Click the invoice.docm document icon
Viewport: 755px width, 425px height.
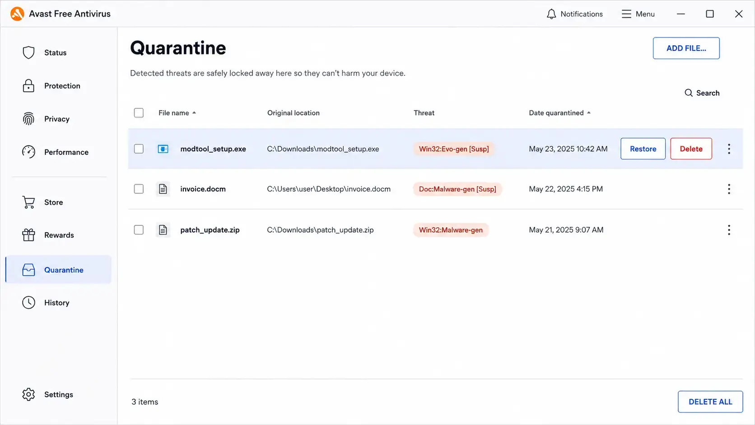tap(163, 189)
